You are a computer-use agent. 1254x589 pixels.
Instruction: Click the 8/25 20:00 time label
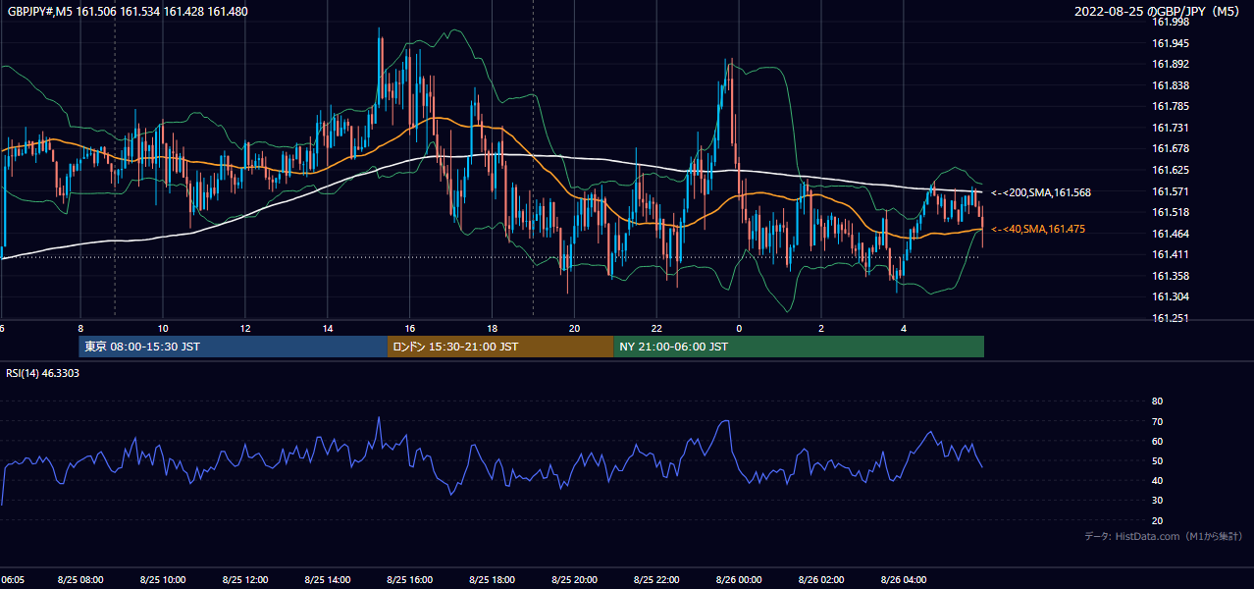[x=575, y=580]
